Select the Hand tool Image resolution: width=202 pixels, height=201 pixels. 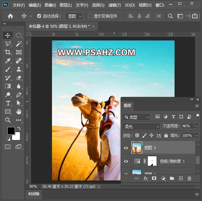(x=19, y=112)
